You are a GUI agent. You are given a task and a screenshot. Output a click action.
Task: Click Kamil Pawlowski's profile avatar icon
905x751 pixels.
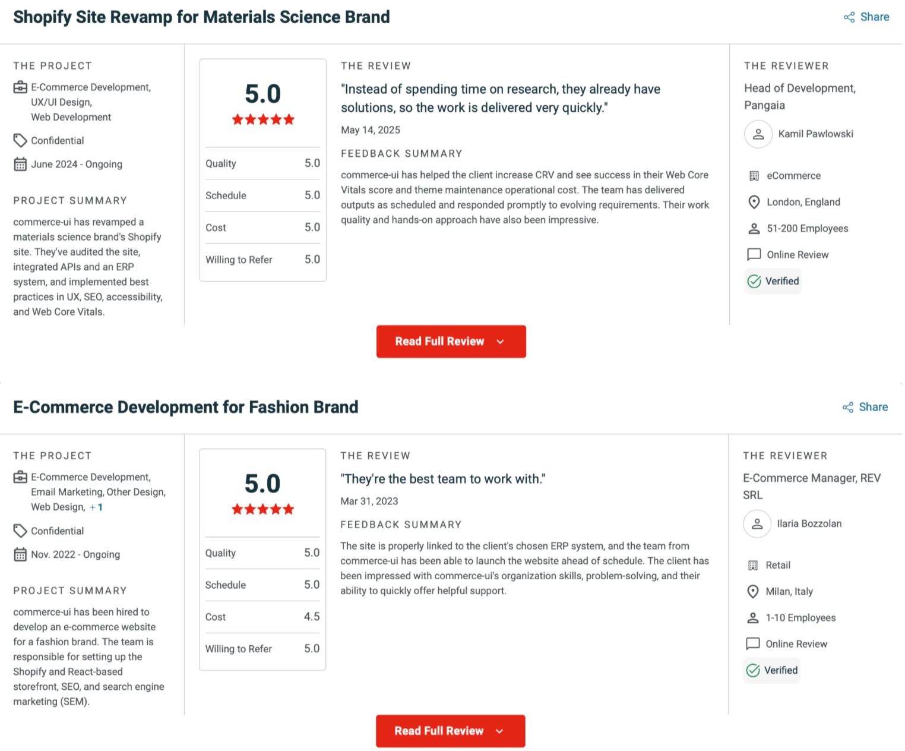pos(758,134)
